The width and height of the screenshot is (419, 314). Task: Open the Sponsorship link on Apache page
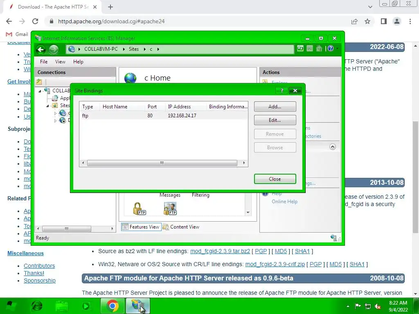point(40,280)
